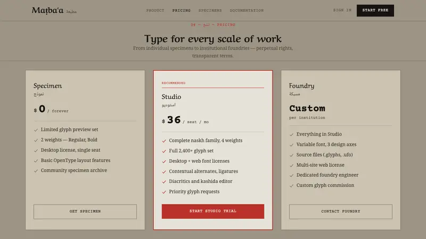Click red checkmark beside Desktop + web font licenses
The image size is (426, 239).
pyautogui.click(x=164, y=161)
